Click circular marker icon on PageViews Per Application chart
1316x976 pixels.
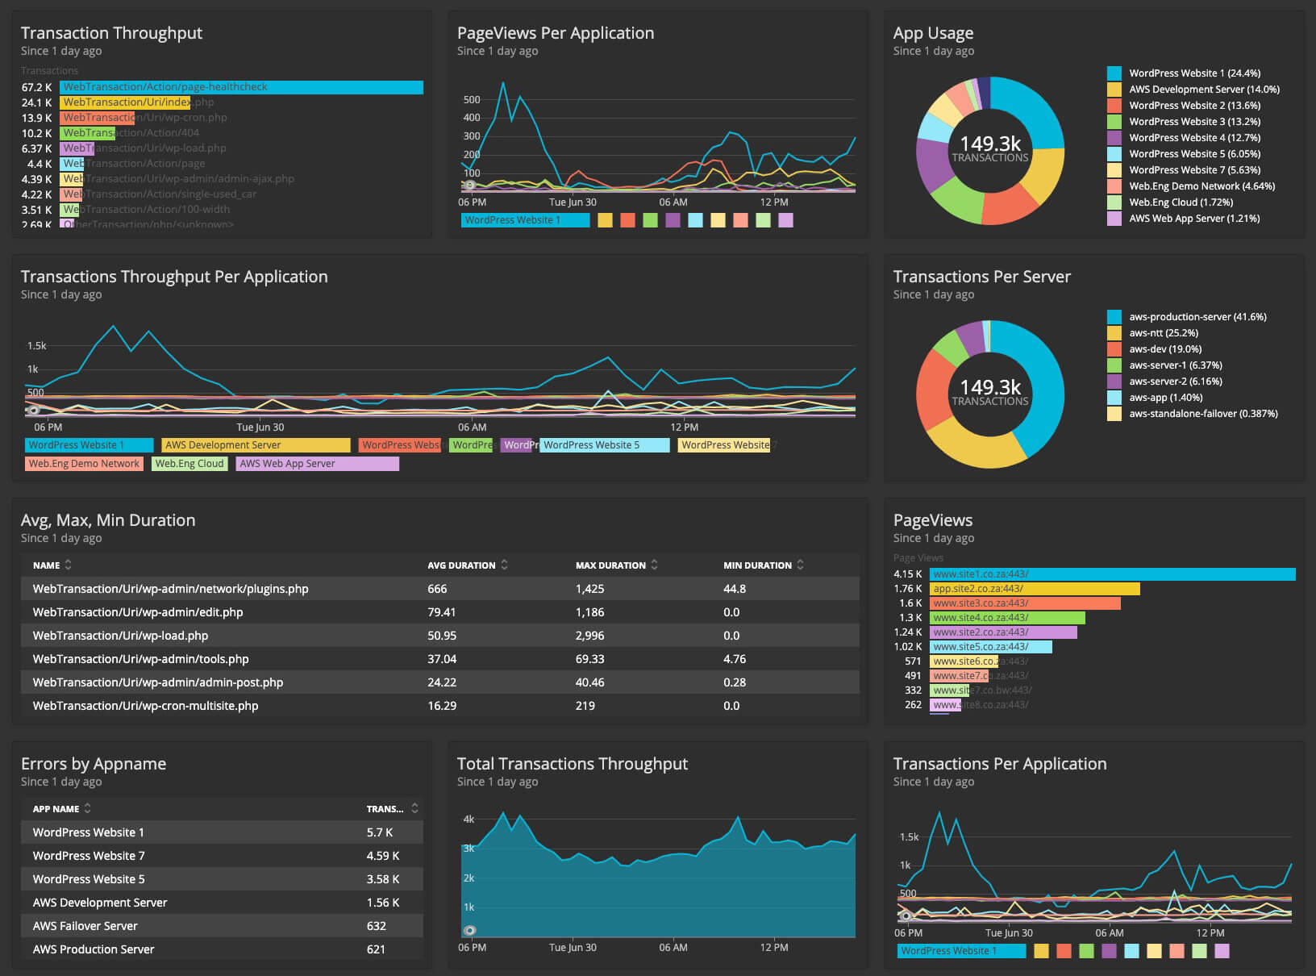click(x=469, y=186)
